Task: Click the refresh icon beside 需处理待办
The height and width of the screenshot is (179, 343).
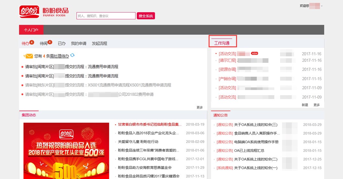Action: pyautogui.click(x=72, y=55)
